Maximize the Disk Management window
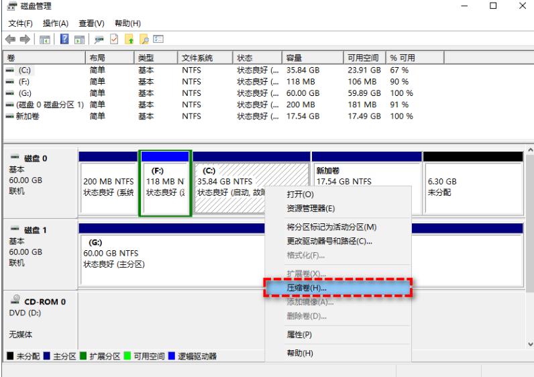The height and width of the screenshot is (377, 534). [x=493, y=6]
